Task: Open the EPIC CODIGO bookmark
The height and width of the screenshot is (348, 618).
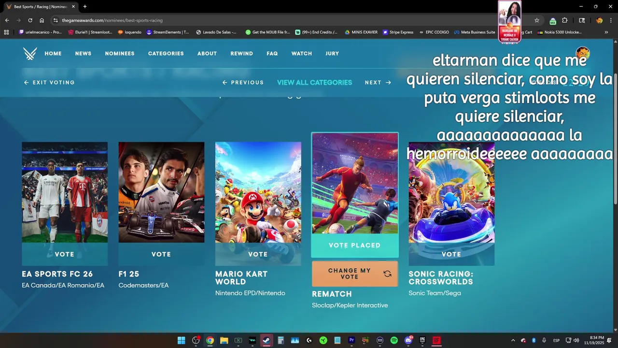Action: pos(434,32)
